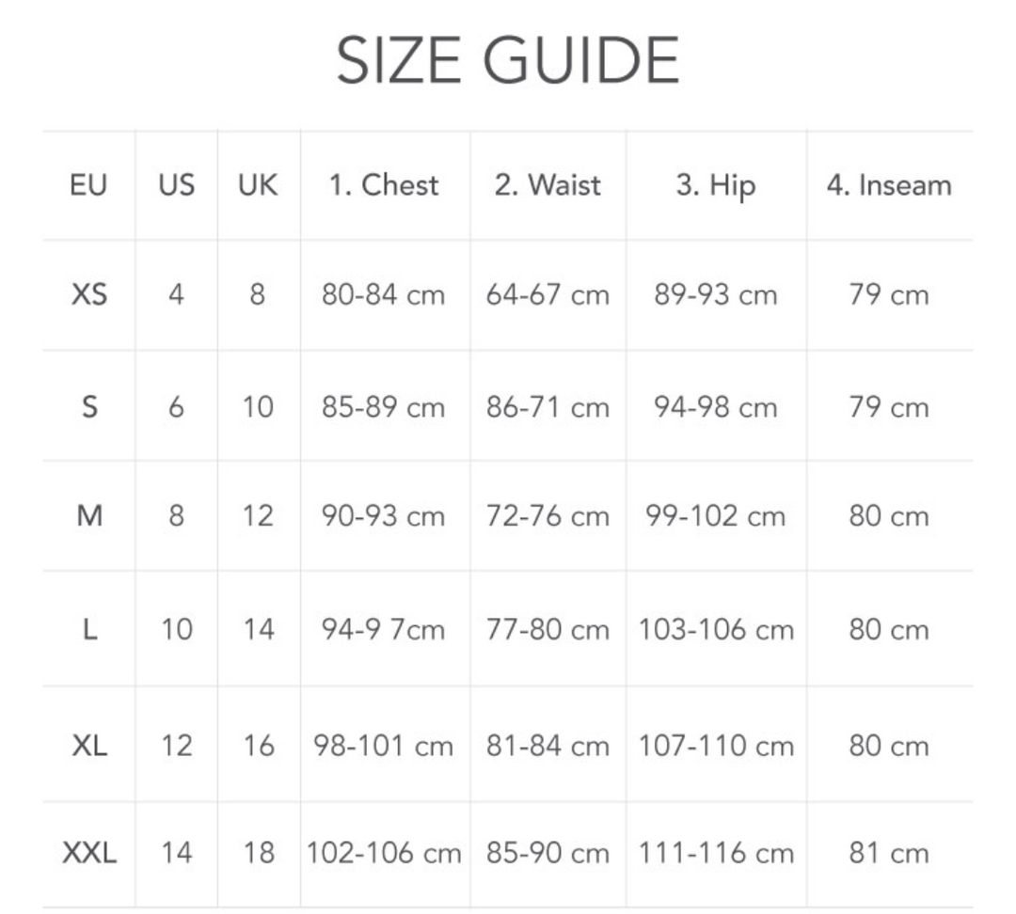The height and width of the screenshot is (914, 1016).
Task: Click the SIZE GUIDE heading
Action: coord(508,61)
